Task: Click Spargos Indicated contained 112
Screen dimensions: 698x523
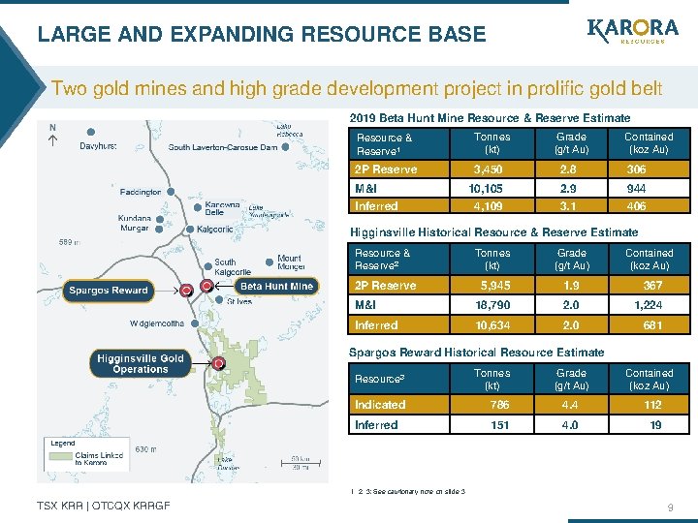Action: tap(652, 405)
